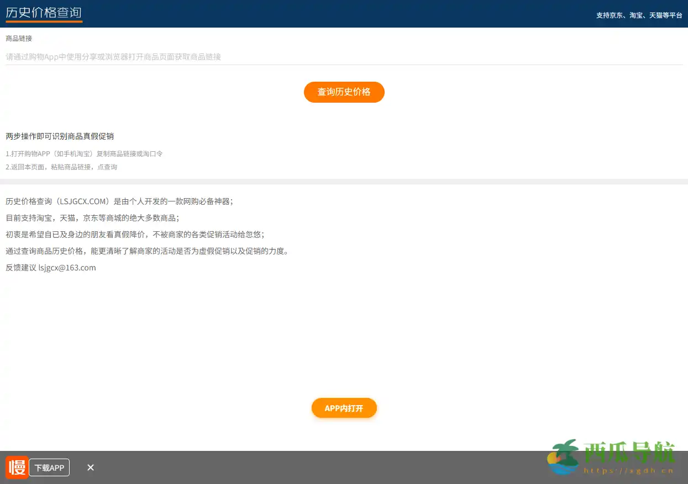Click the 商品链接 field label

[18, 38]
